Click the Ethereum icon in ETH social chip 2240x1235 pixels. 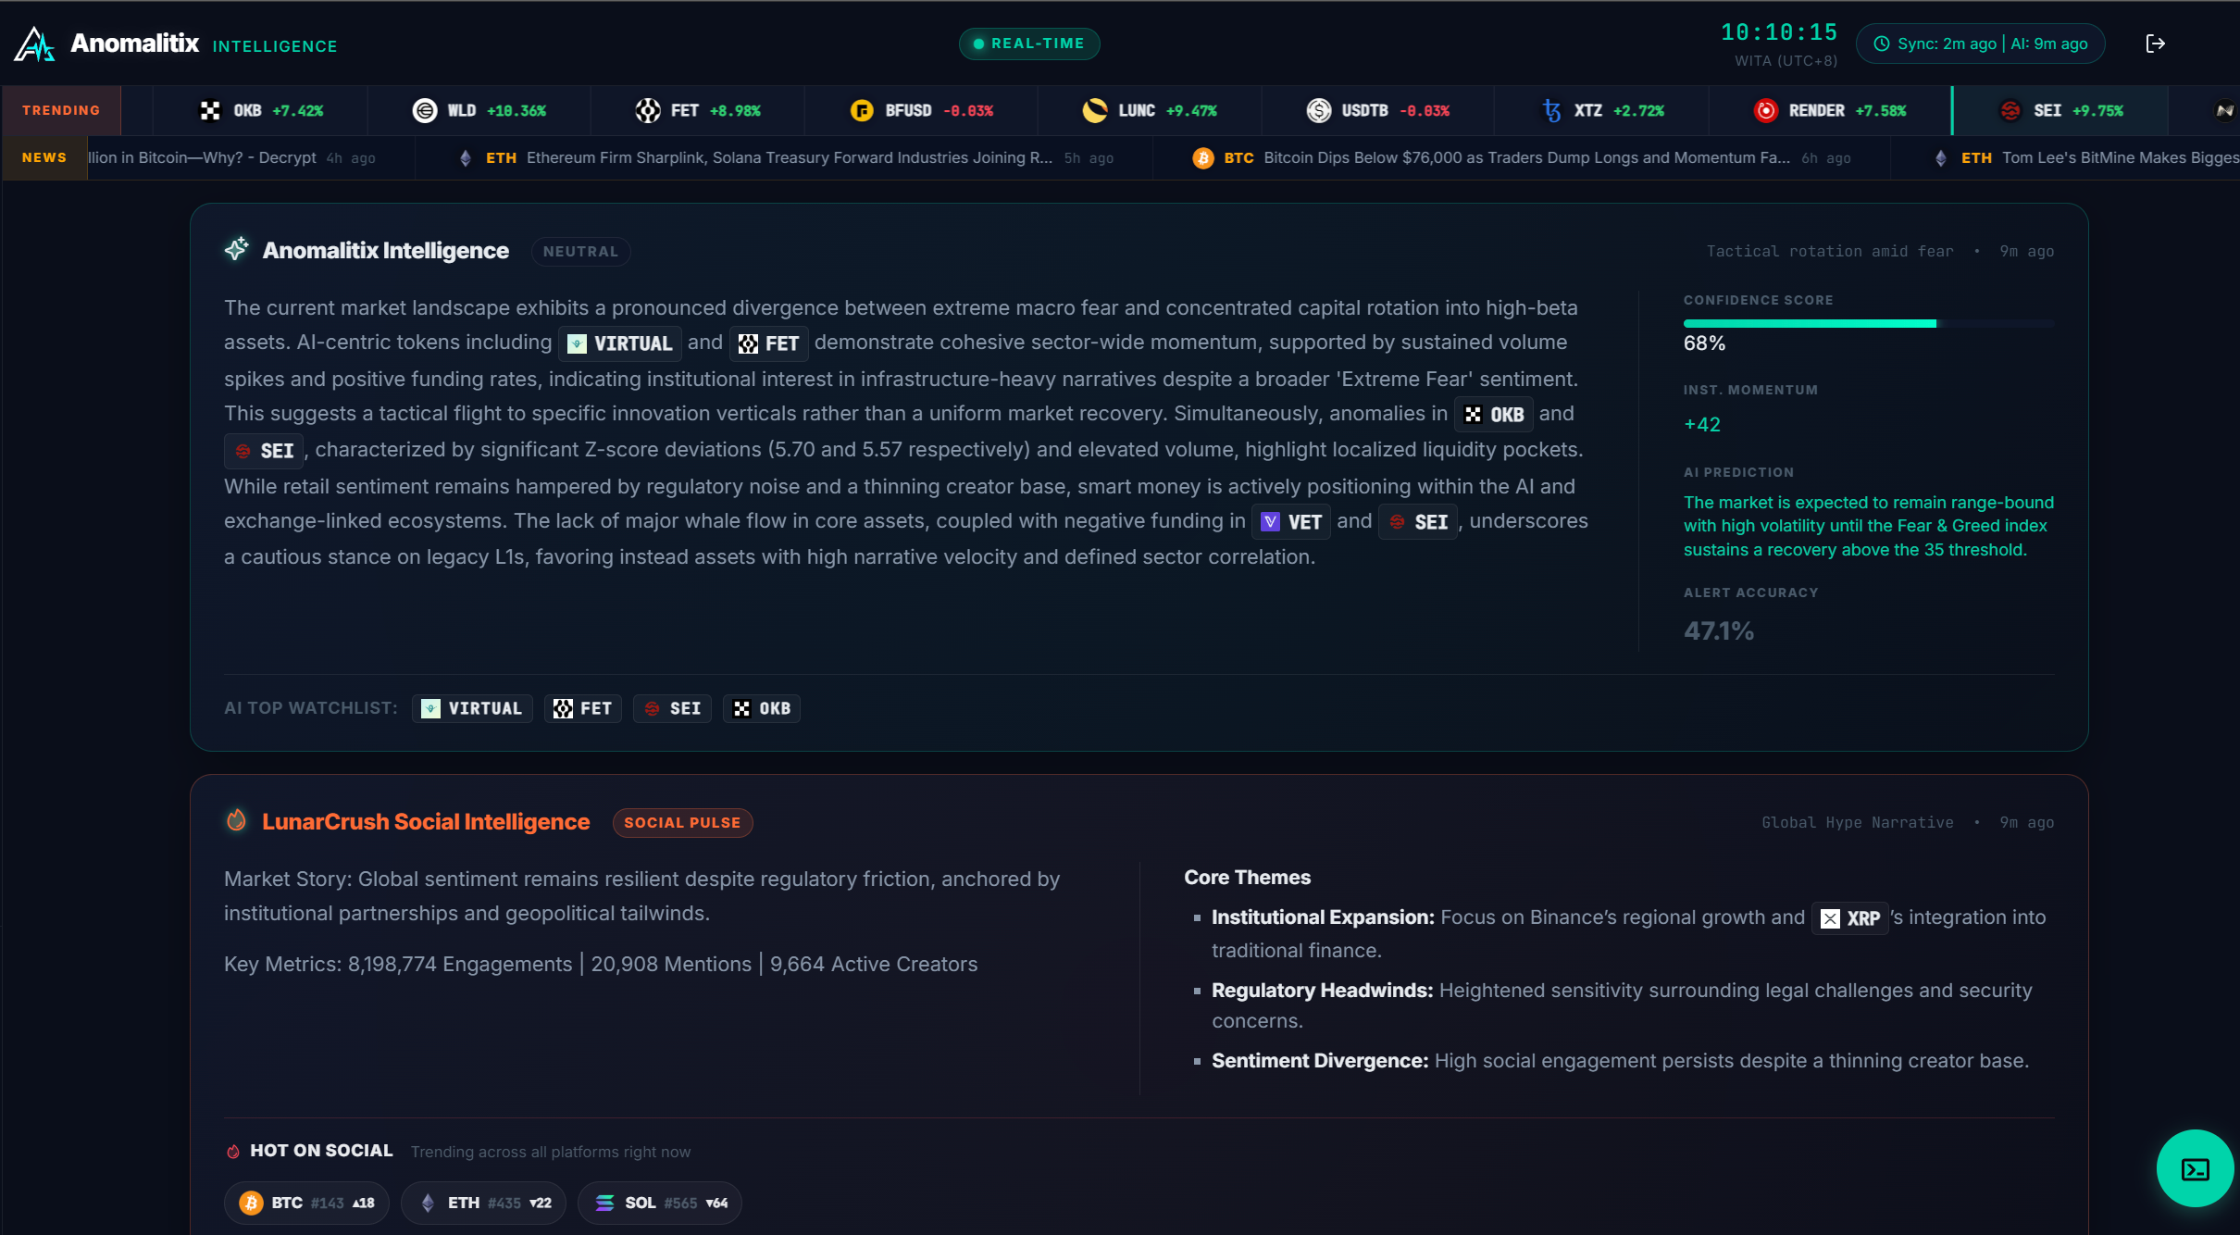click(x=428, y=1203)
